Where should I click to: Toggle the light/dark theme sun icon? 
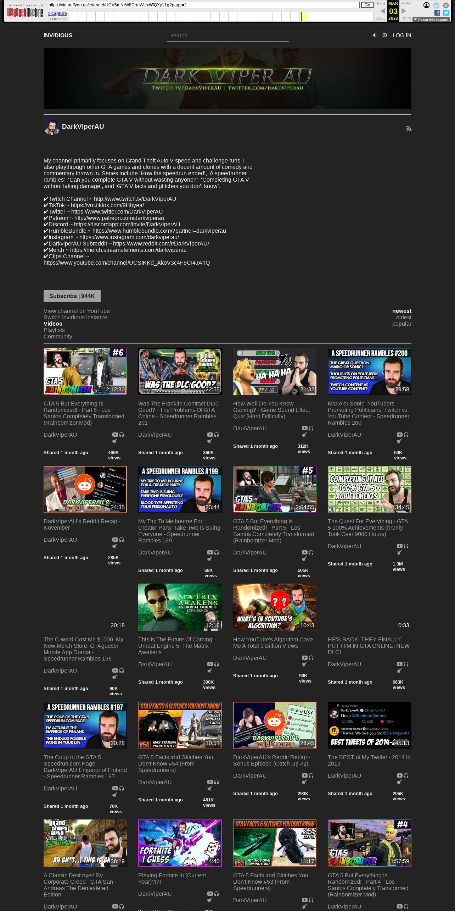point(374,35)
